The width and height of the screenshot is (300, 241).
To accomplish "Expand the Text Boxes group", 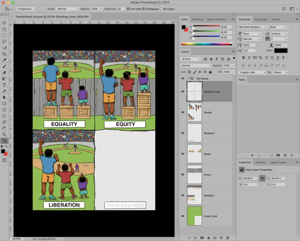I will pyautogui.click(x=188, y=79).
